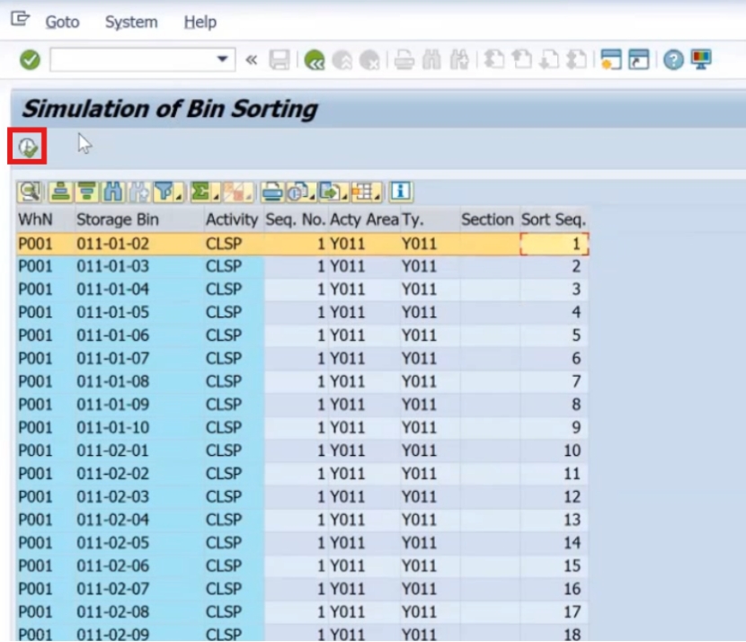Click Find Next in the grid toolbar

tap(139, 192)
